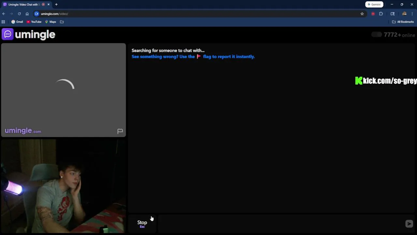Bookmark this page with the star
This screenshot has height=235, width=417.
(x=362, y=14)
